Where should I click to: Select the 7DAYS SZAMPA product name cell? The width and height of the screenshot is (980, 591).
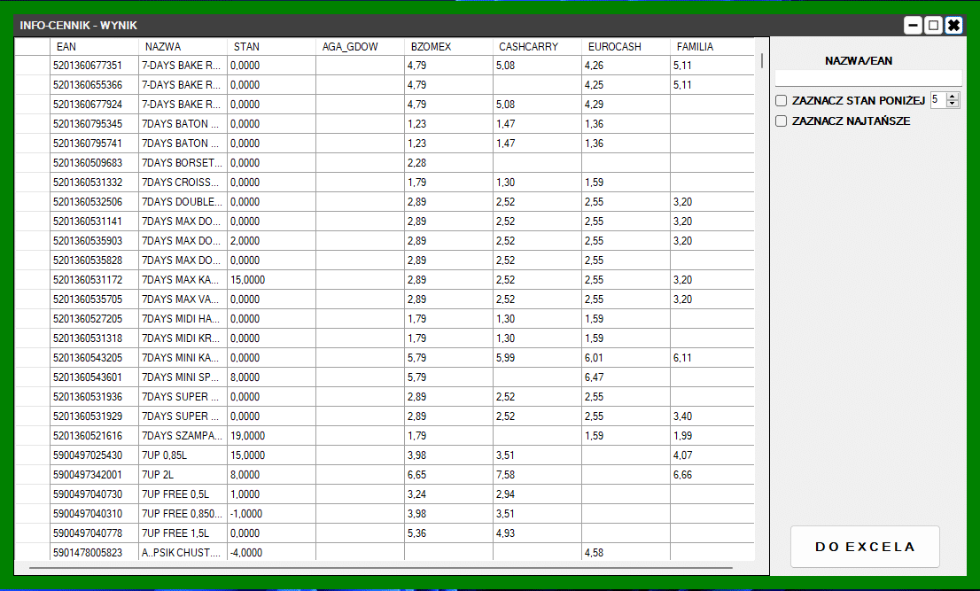pyautogui.click(x=183, y=435)
